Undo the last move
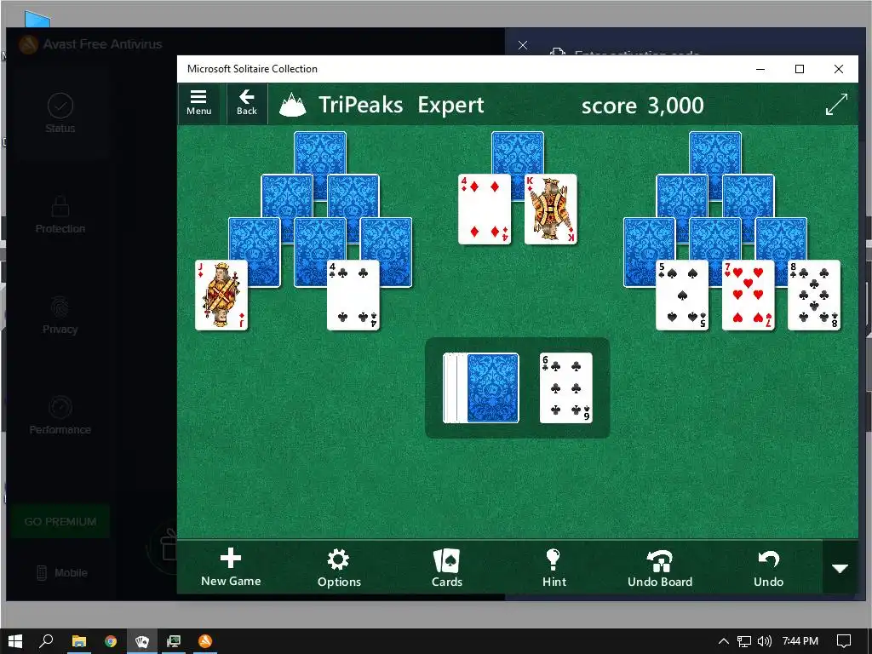 click(x=769, y=567)
